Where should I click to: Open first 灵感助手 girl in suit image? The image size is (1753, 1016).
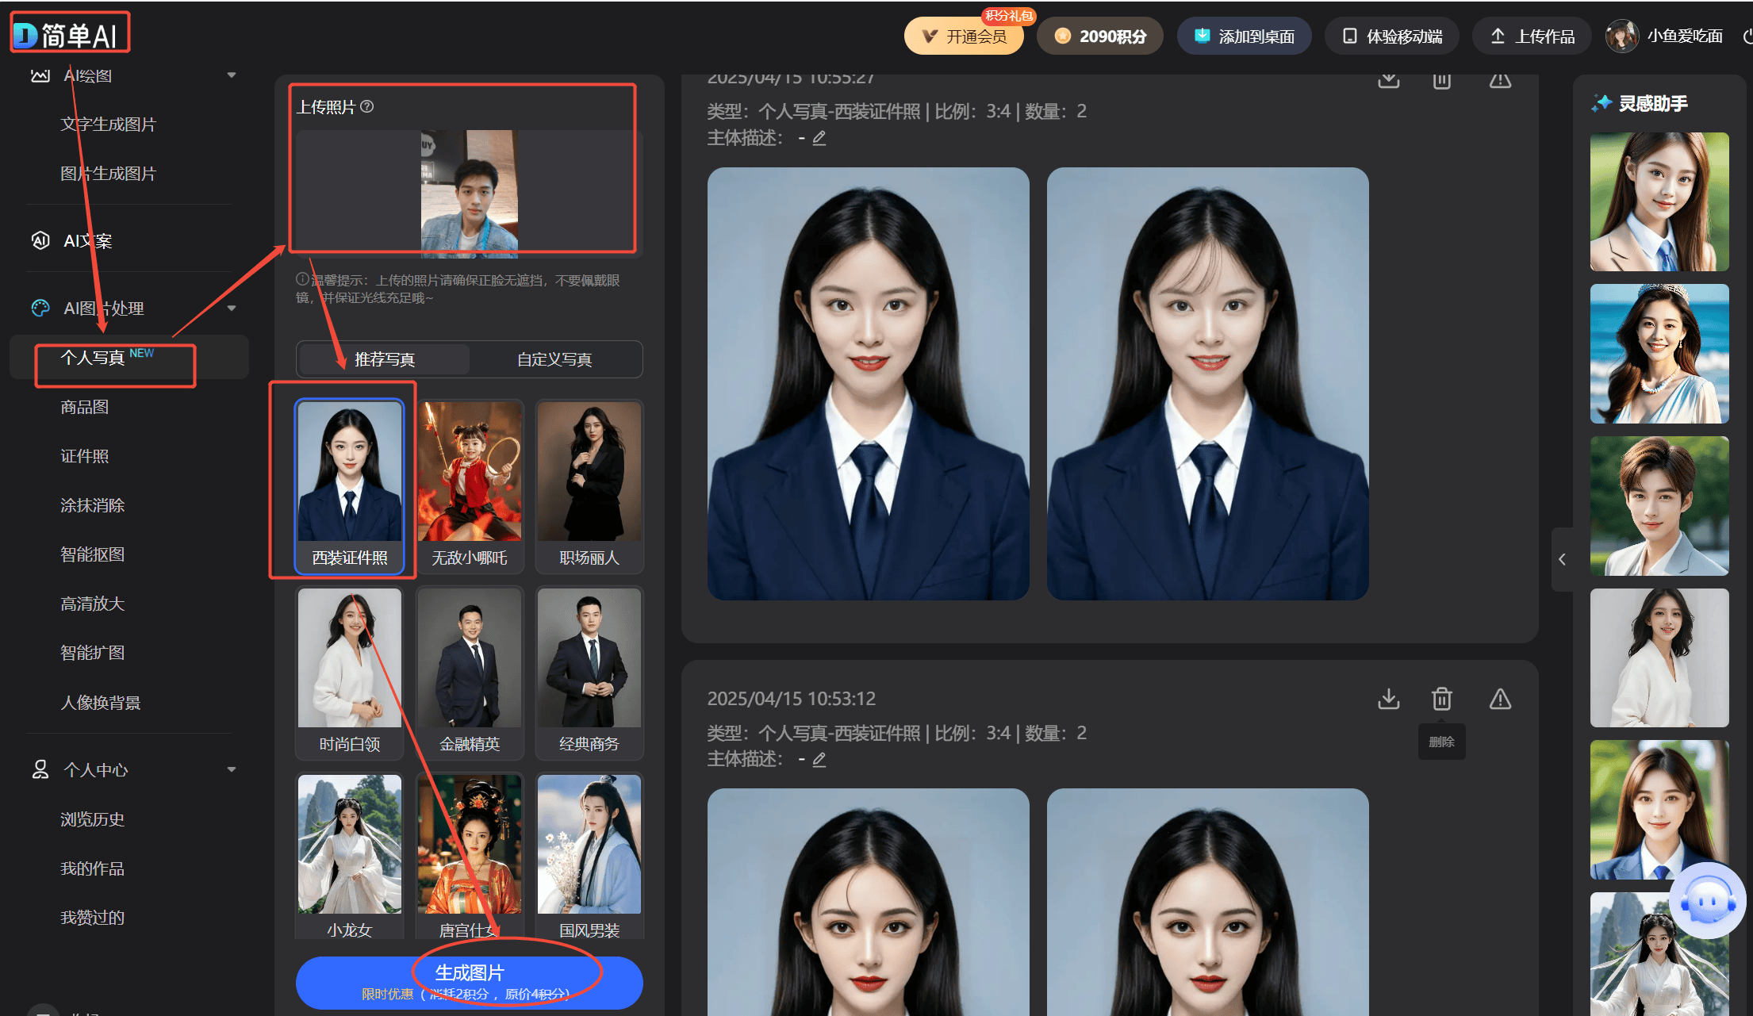click(1659, 201)
